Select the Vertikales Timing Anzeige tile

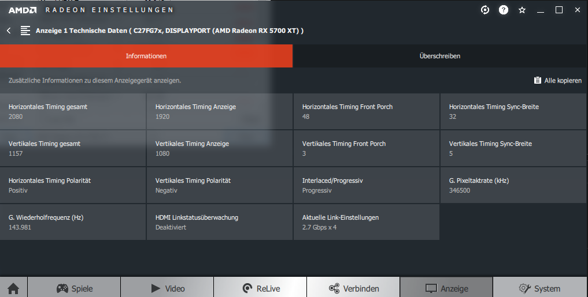219,149
